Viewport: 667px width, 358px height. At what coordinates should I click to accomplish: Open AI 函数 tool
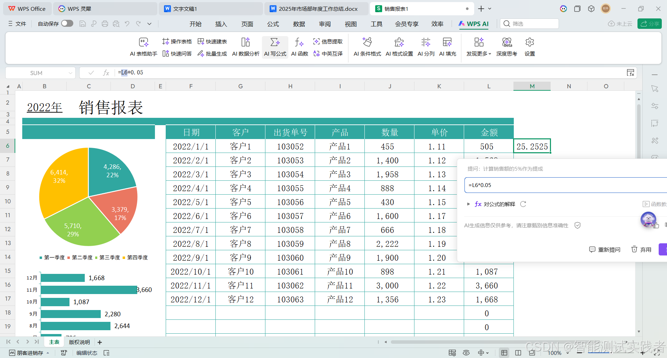pos(299,47)
